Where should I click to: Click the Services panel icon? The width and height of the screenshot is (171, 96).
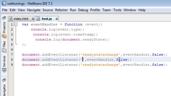[x=4, y=70]
